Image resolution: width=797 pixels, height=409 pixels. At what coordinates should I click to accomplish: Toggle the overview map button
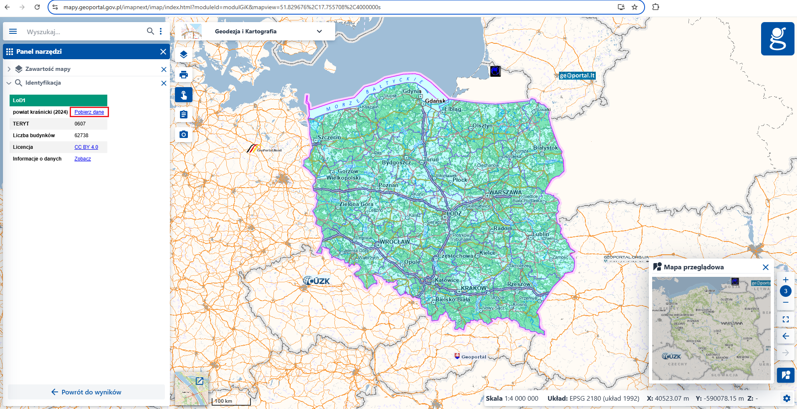[785, 375]
